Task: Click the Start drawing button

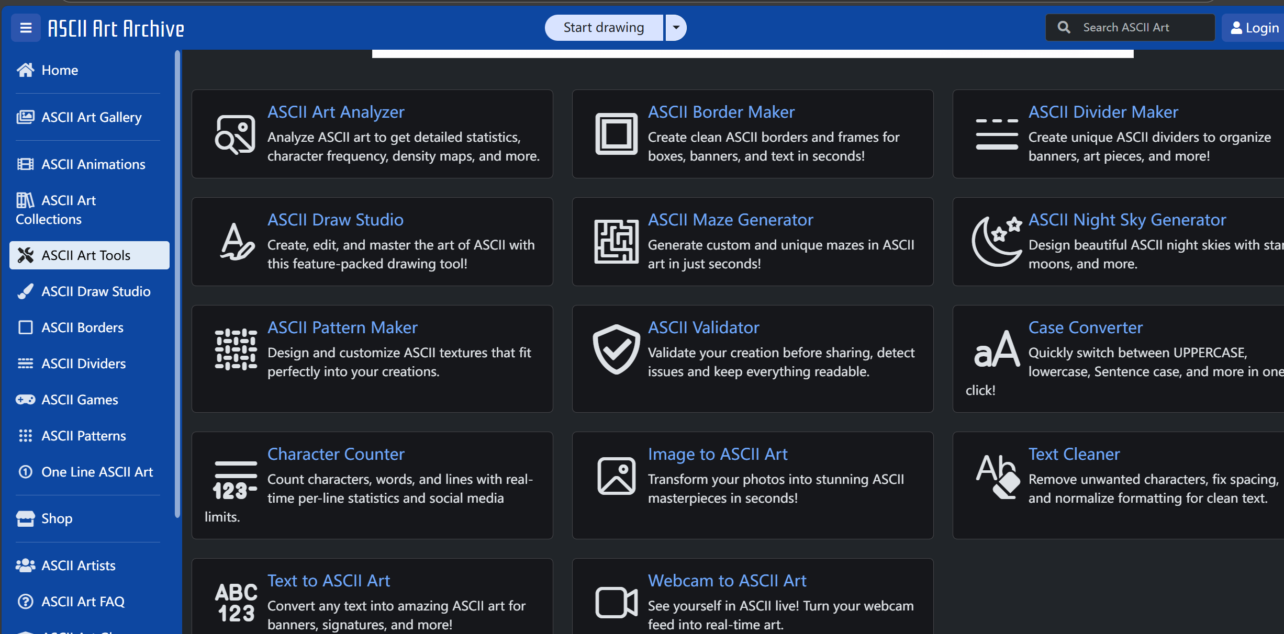Action: (x=604, y=28)
